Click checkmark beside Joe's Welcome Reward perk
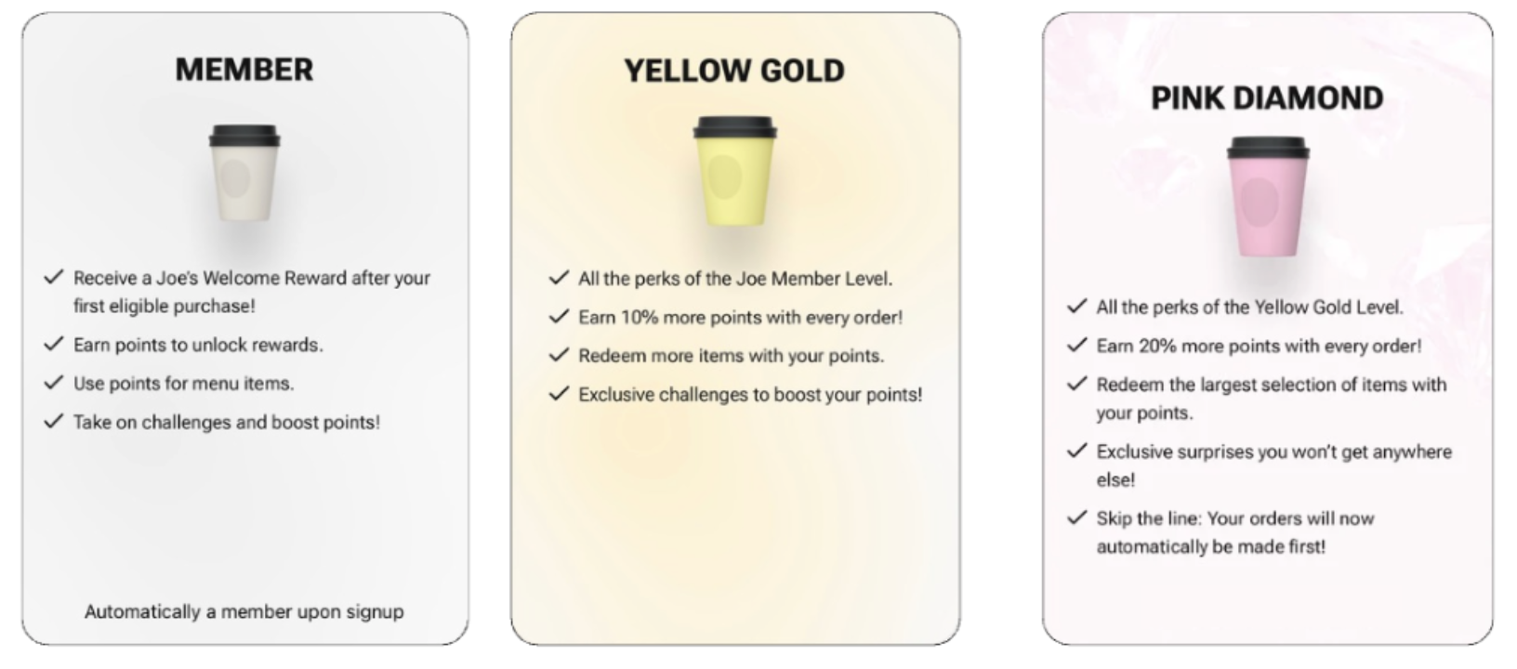This screenshot has height=669, width=1517. [x=54, y=277]
